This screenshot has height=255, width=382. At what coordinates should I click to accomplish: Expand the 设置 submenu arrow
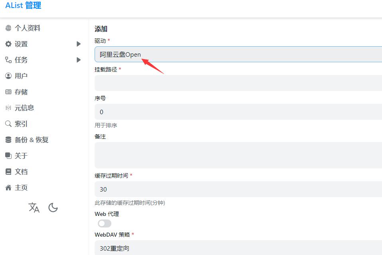point(79,44)
